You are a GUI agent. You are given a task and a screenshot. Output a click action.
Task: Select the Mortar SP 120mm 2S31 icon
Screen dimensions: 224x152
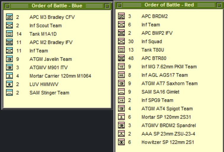click(x=121, y=117)
